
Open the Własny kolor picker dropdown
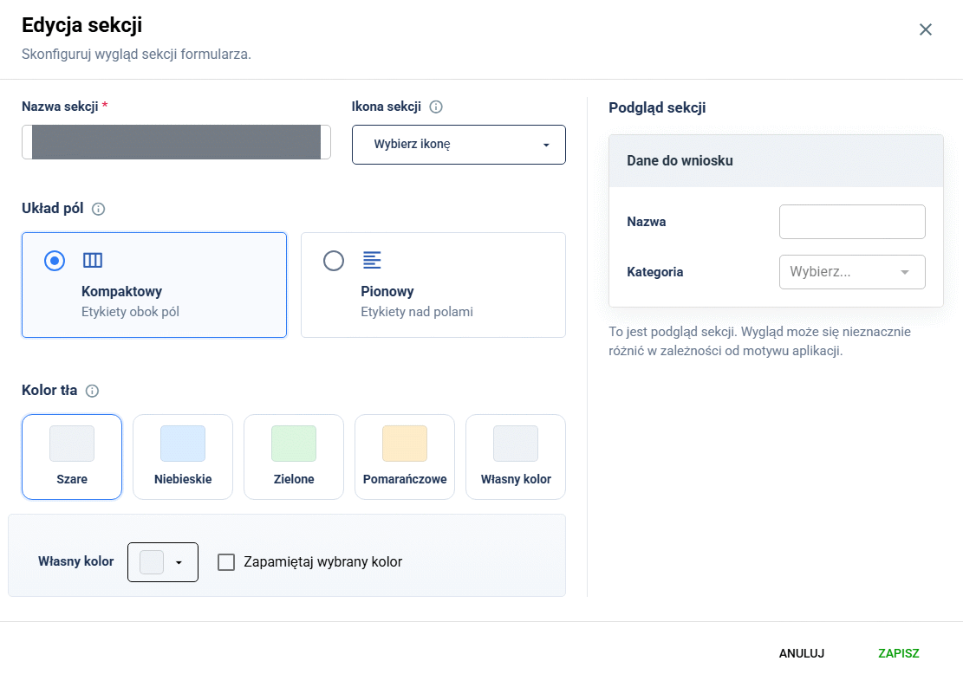163,561
